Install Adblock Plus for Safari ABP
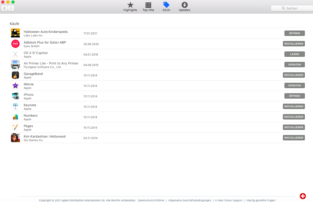Viewport: 313px width, 202px height. pos(294,44)
